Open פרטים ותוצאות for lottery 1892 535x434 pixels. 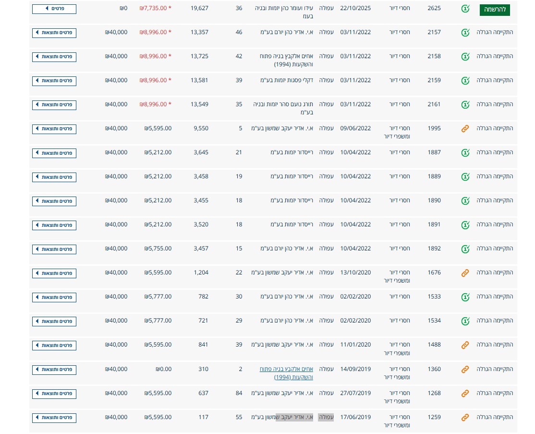(x=54, y=249)
